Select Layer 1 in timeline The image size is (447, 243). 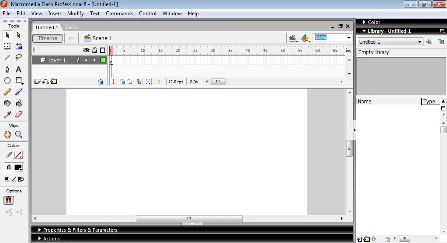[57, 60]
